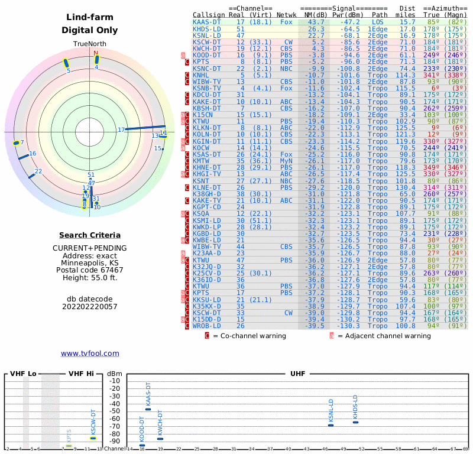Image resolution: width=473 pixels, height=454 pixels.
Task: Select co-channel warning icon next to KDCU-DT
Action: tap(187, 95)
